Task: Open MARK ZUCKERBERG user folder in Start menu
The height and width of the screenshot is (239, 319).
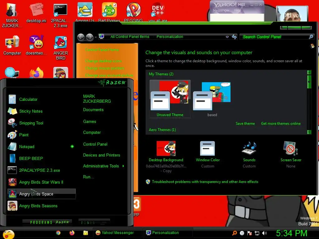Action: click(x=97, y=99)
